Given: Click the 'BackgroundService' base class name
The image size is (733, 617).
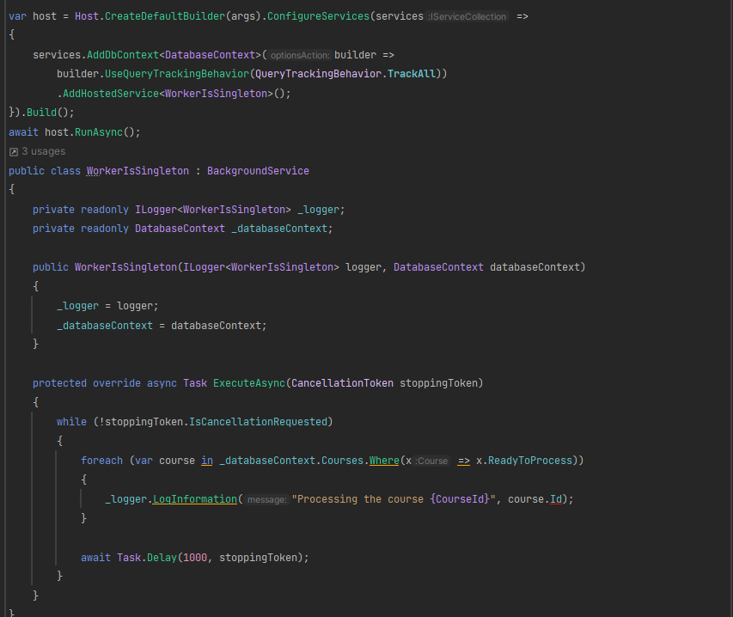Looking at the screenshot, I should coord(258,171).
